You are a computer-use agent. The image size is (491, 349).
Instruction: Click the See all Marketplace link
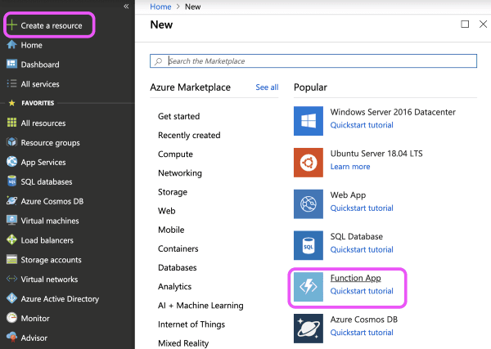[267, 87]
